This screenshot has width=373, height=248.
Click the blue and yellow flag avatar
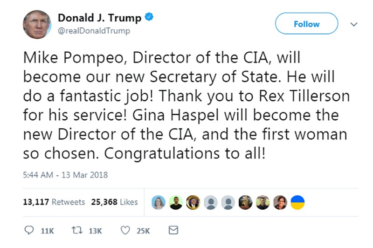pos(297,202)
